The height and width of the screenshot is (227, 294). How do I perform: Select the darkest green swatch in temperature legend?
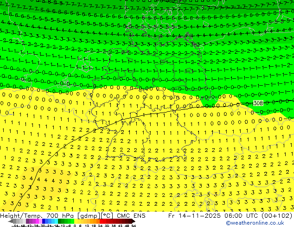coord(59,221)
